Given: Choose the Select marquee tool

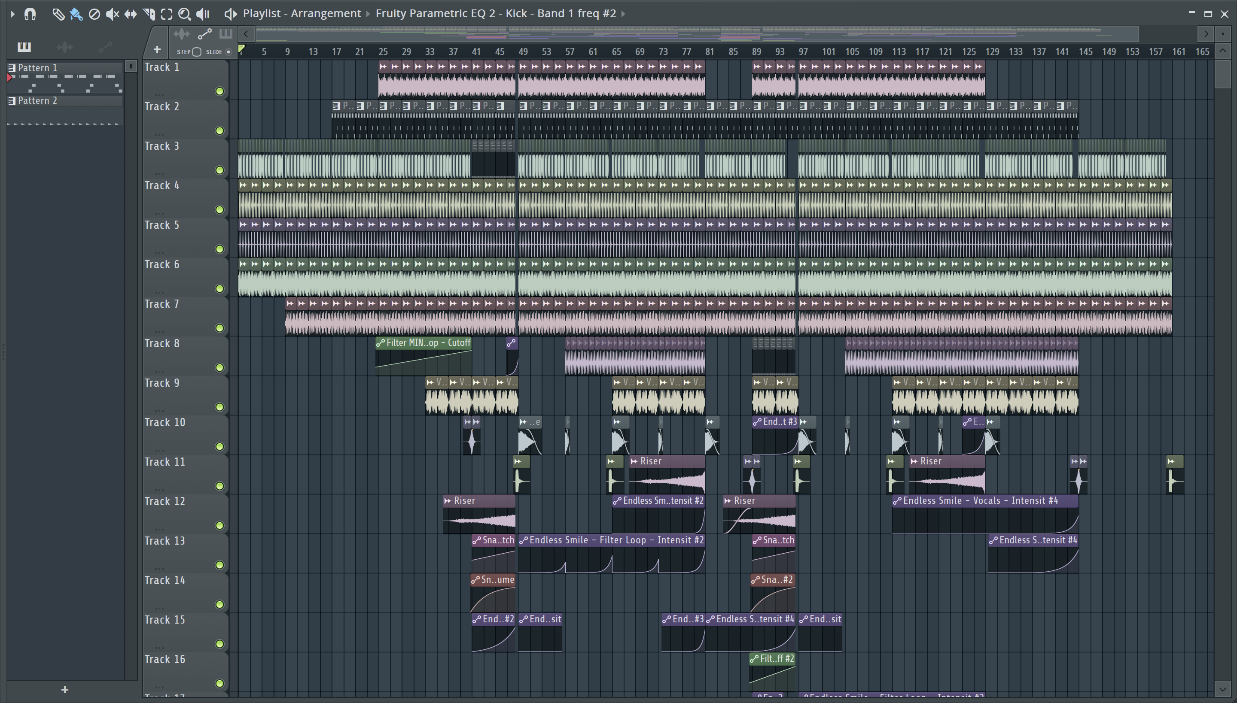Looking at the screenshot, I should 167,14.
